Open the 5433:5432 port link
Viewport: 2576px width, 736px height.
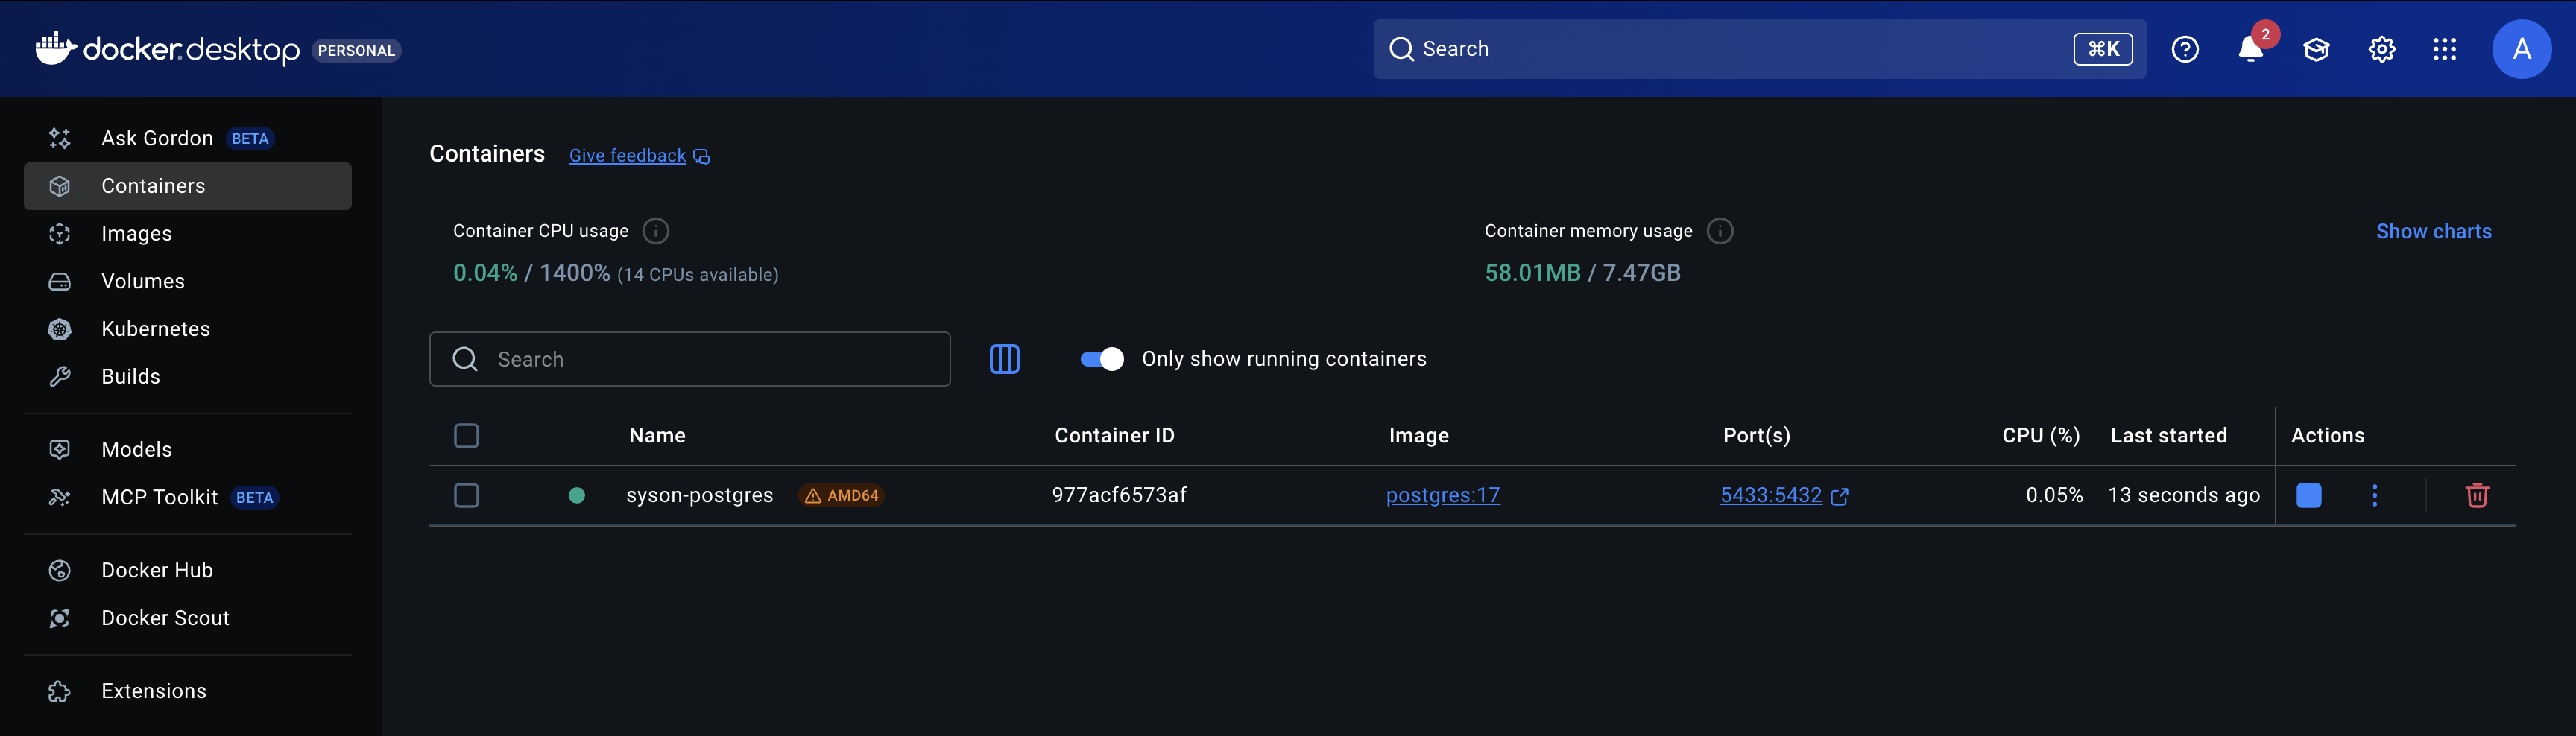pos(1770,495)
